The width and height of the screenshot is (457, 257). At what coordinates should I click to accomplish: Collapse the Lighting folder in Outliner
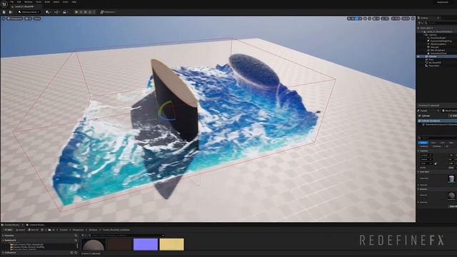point(424,35)
